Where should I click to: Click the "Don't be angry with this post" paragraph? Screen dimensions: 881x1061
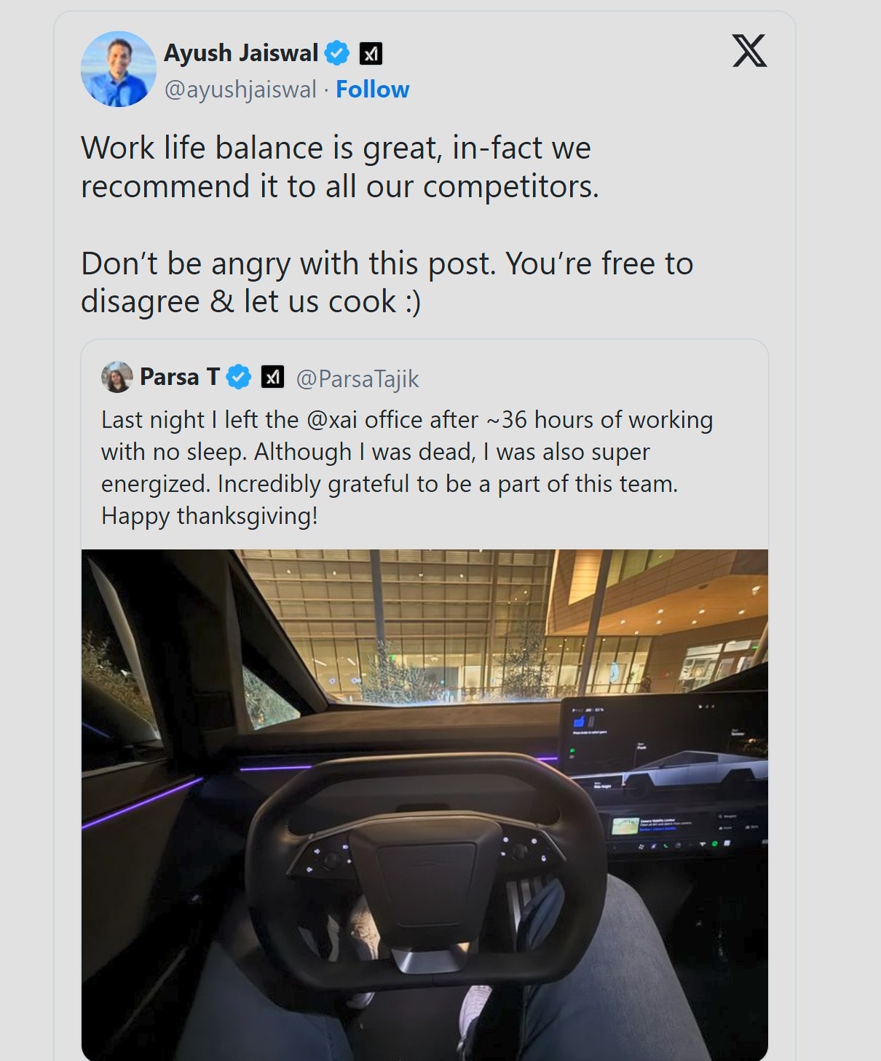click(387, 282)
